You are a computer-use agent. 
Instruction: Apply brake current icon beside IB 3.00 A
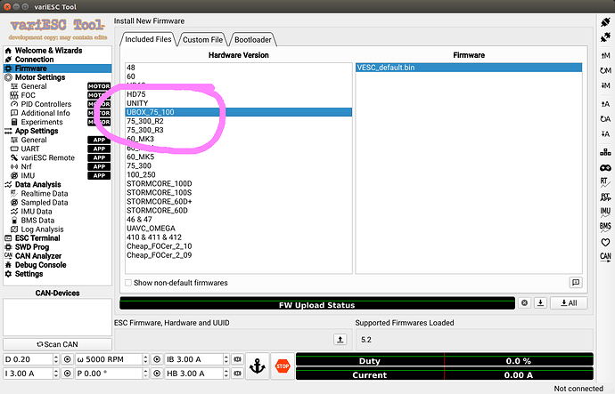coord(237,359)
